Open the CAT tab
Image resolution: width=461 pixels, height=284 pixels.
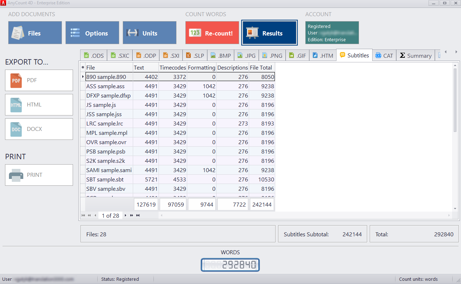384,56
